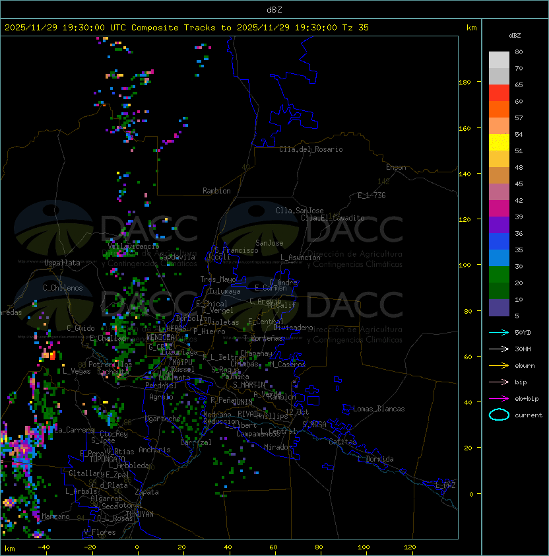Click the 'Encon' map label
Viewport: 549px width, 556px height.
396,167
